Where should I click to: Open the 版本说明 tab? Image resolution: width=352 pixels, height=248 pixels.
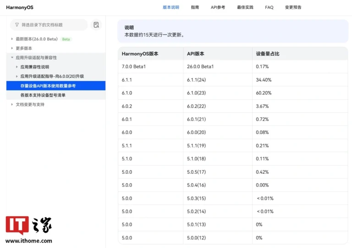tap(171, 7)
